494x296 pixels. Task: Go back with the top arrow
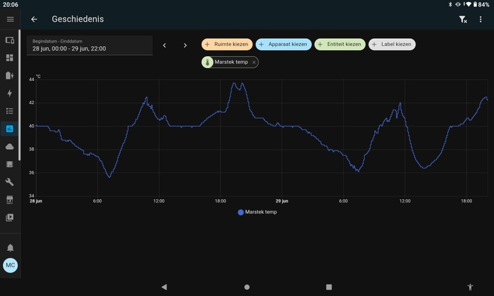pyautogui.click(x=34, y=19)
